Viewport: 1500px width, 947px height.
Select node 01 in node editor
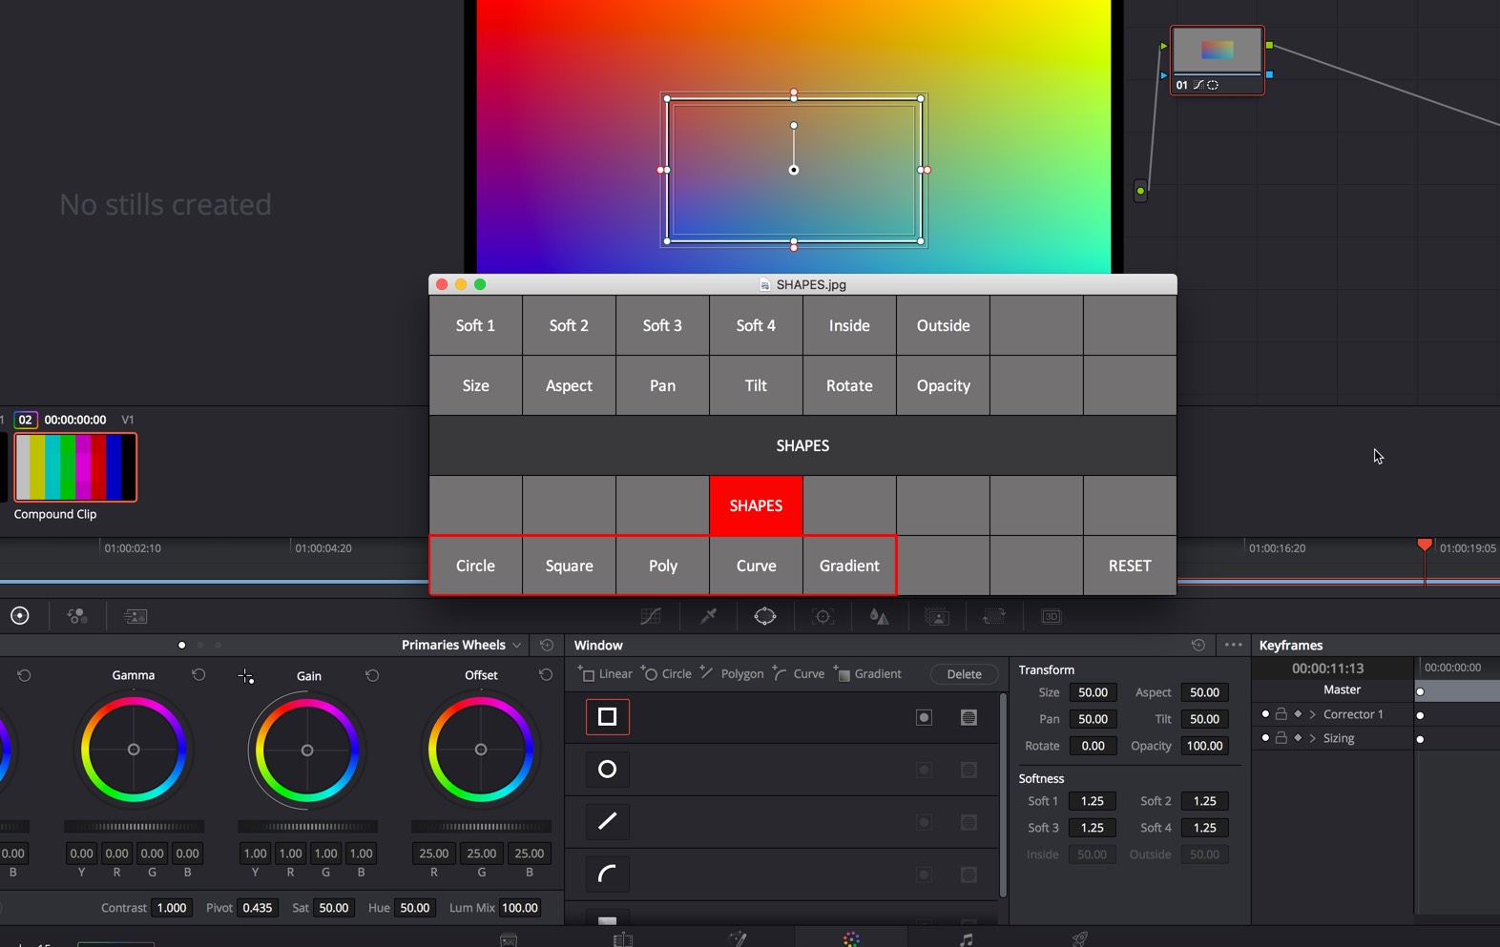click(x=1218, y=60)
